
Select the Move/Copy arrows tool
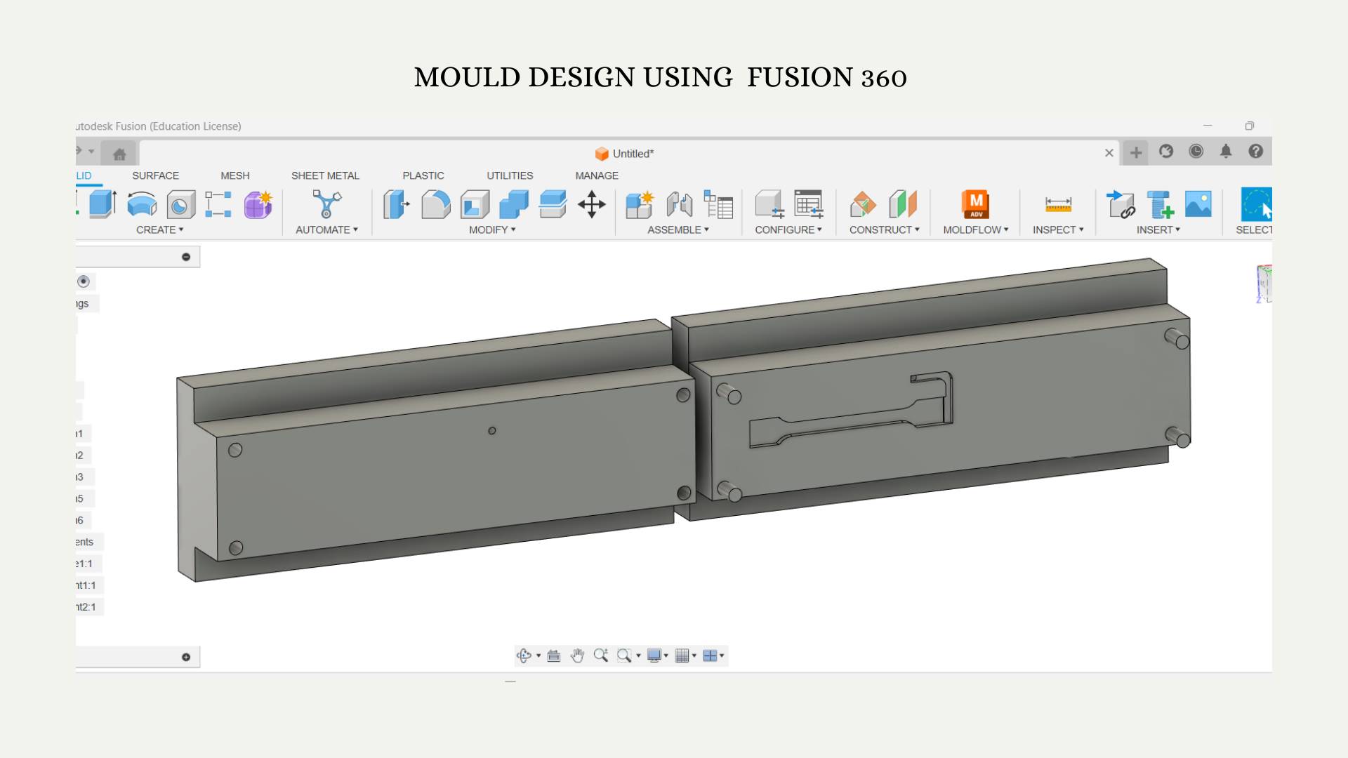click(592, 204)
